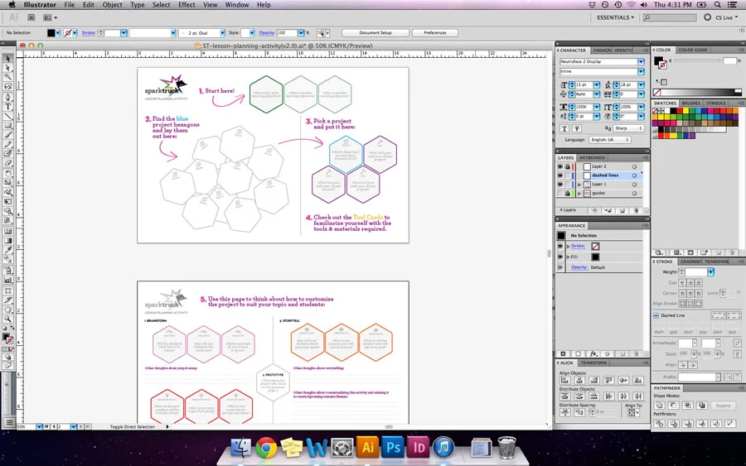
Task: Click Horizontal Align Center icon
Action: pyautogui.click(x=579, y=380)
